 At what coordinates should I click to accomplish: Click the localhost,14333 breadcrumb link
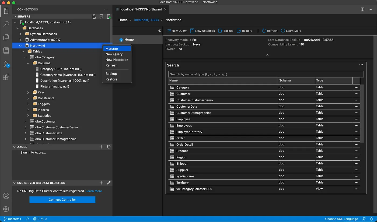[146, 20]
